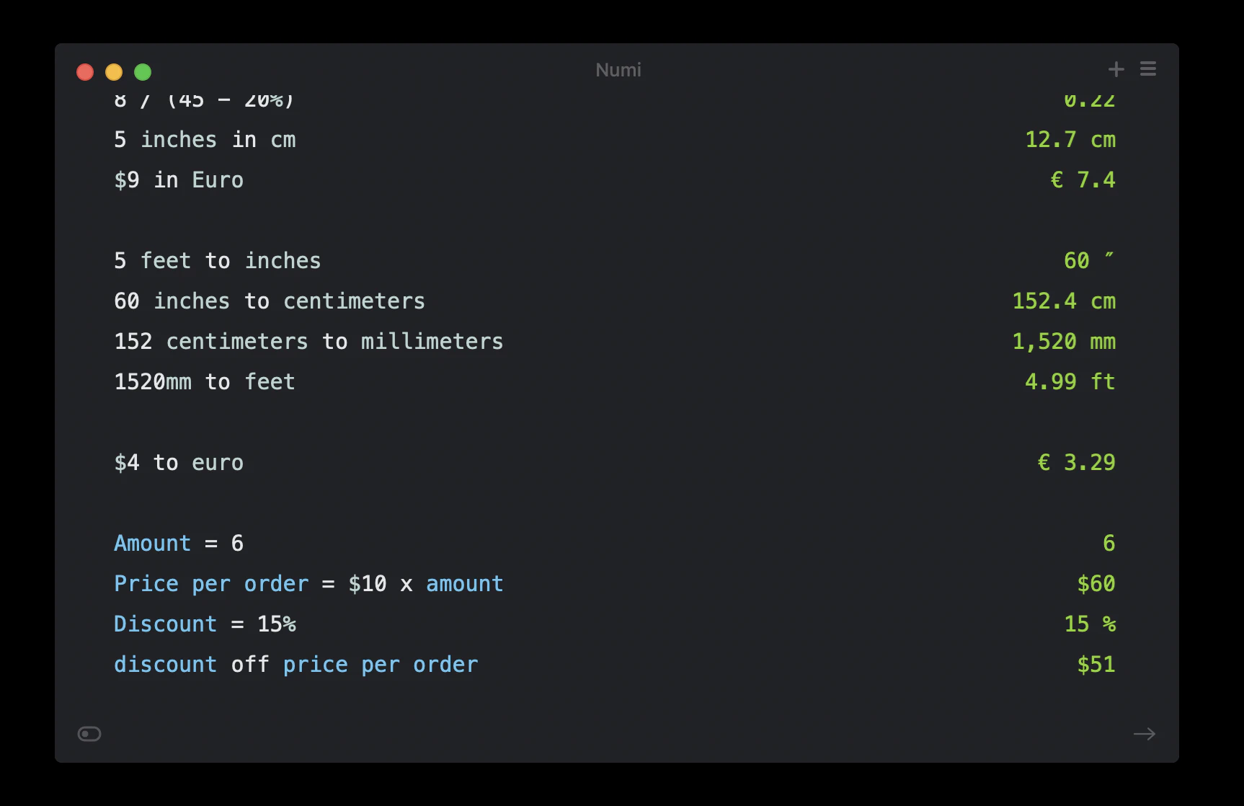
Task: Click the Numi window title
Action: click(x=618, y=70)
